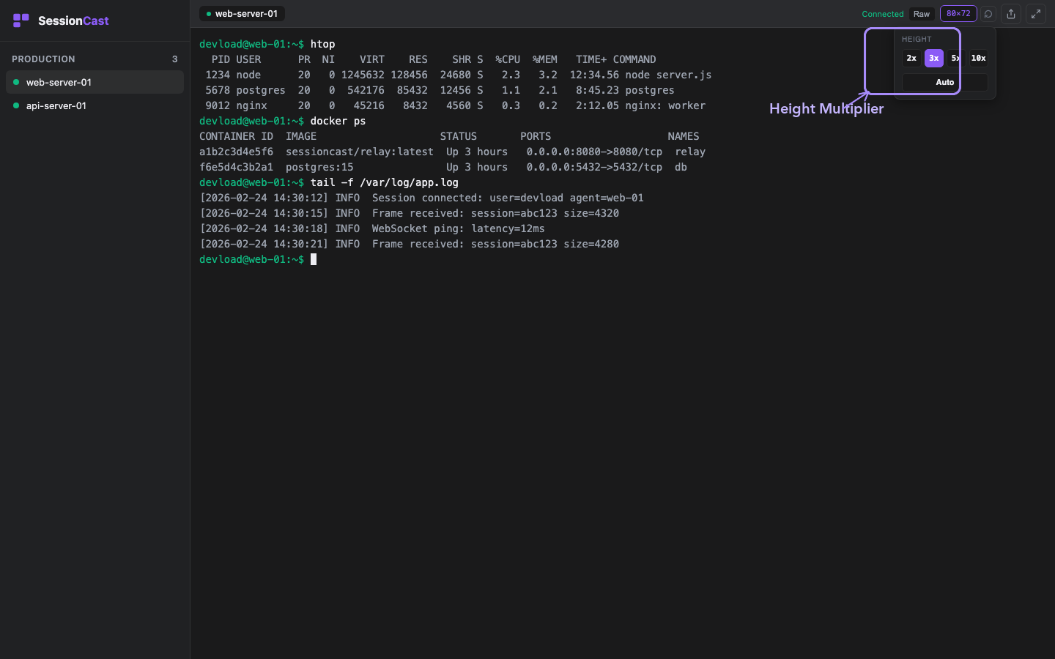The image size is (1055, 659).
Task: Set height multiplier to 5x
Action: (955, 58)
